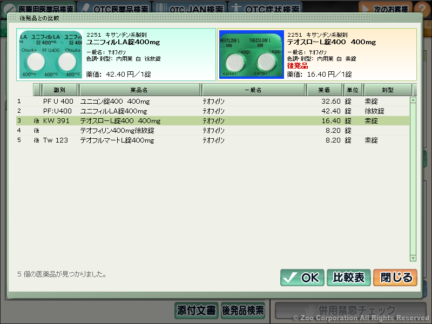Click identifier PF U 400 in row 1

[58, 102]
